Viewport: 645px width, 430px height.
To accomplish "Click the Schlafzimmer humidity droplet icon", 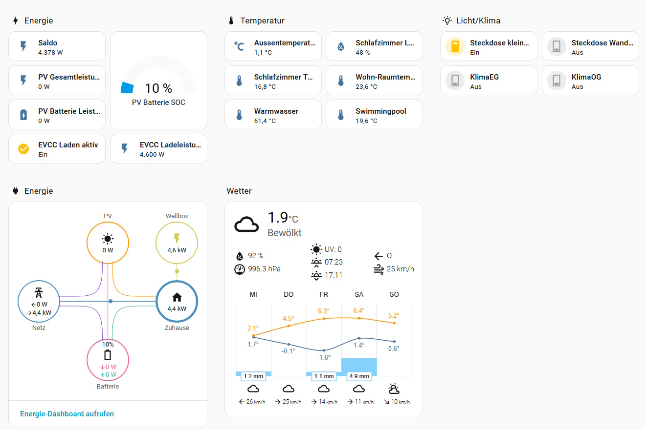I will click(341, 46).
